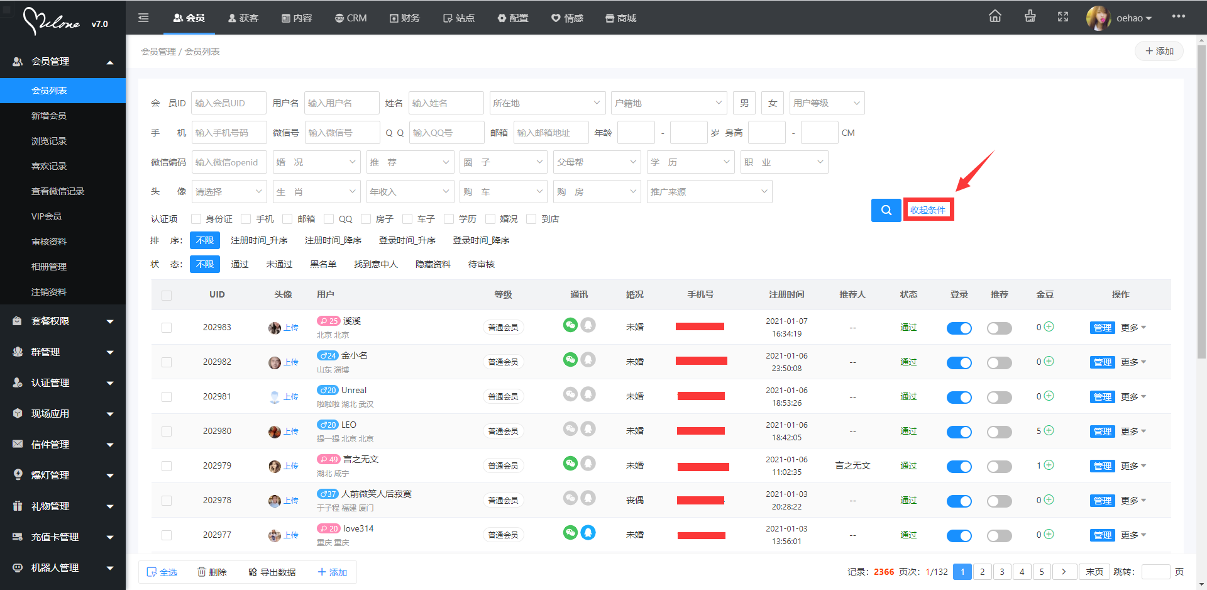
Task: Expand the 用户等级 dropdown
Action: click(x=826, y=103)
